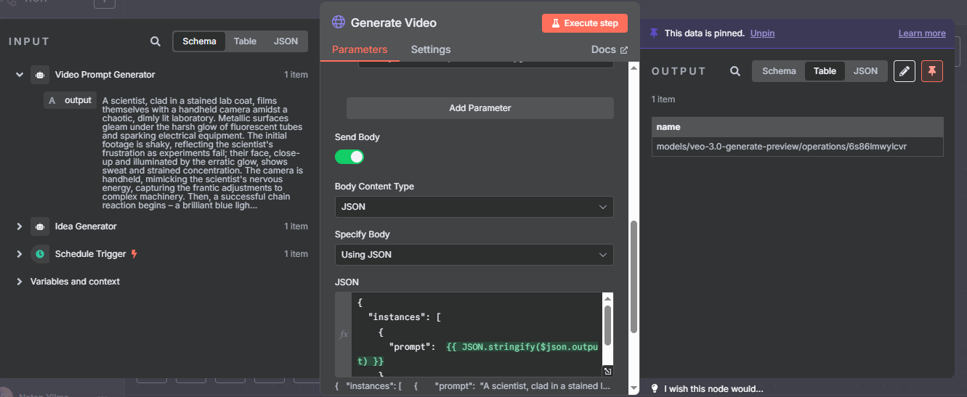Screen dimensions: 967x397
Task: Click the output panel search icon
Action: 735,71
